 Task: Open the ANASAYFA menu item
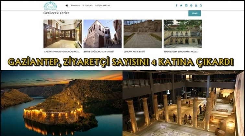[x=76, y=6]
